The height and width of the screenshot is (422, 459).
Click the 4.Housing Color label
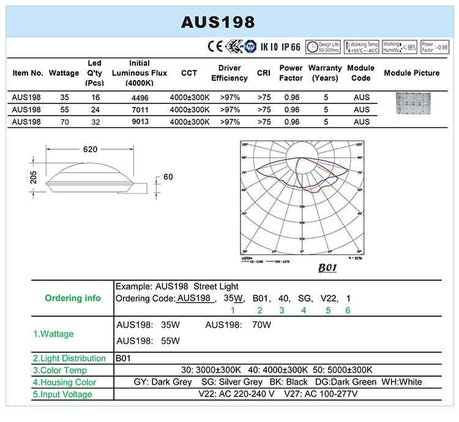click(x=64, y=382)
